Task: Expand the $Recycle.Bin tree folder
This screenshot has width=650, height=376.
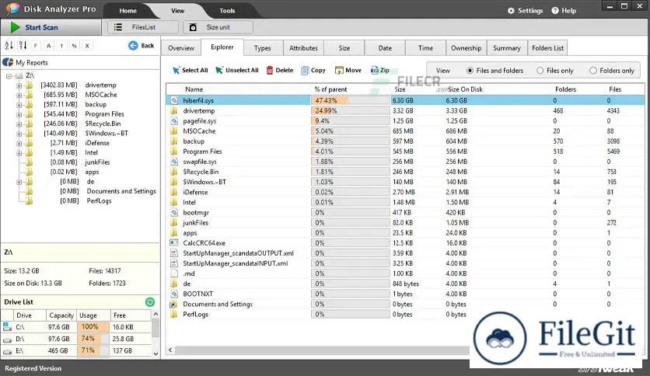Action: (19, 124)
